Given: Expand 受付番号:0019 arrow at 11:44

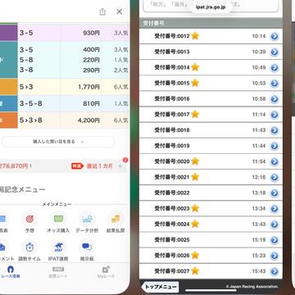Looking at the screenshot, I should tap(275, 146).
